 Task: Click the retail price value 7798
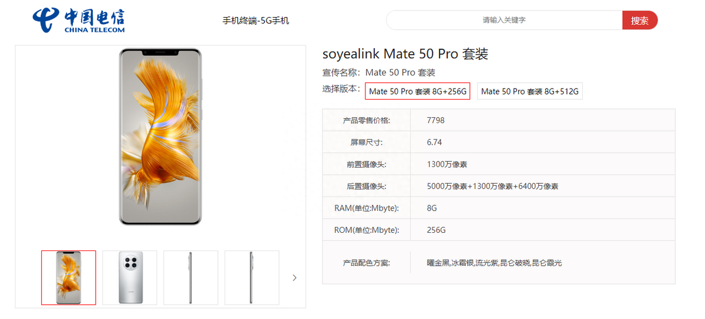coord(436,120)
